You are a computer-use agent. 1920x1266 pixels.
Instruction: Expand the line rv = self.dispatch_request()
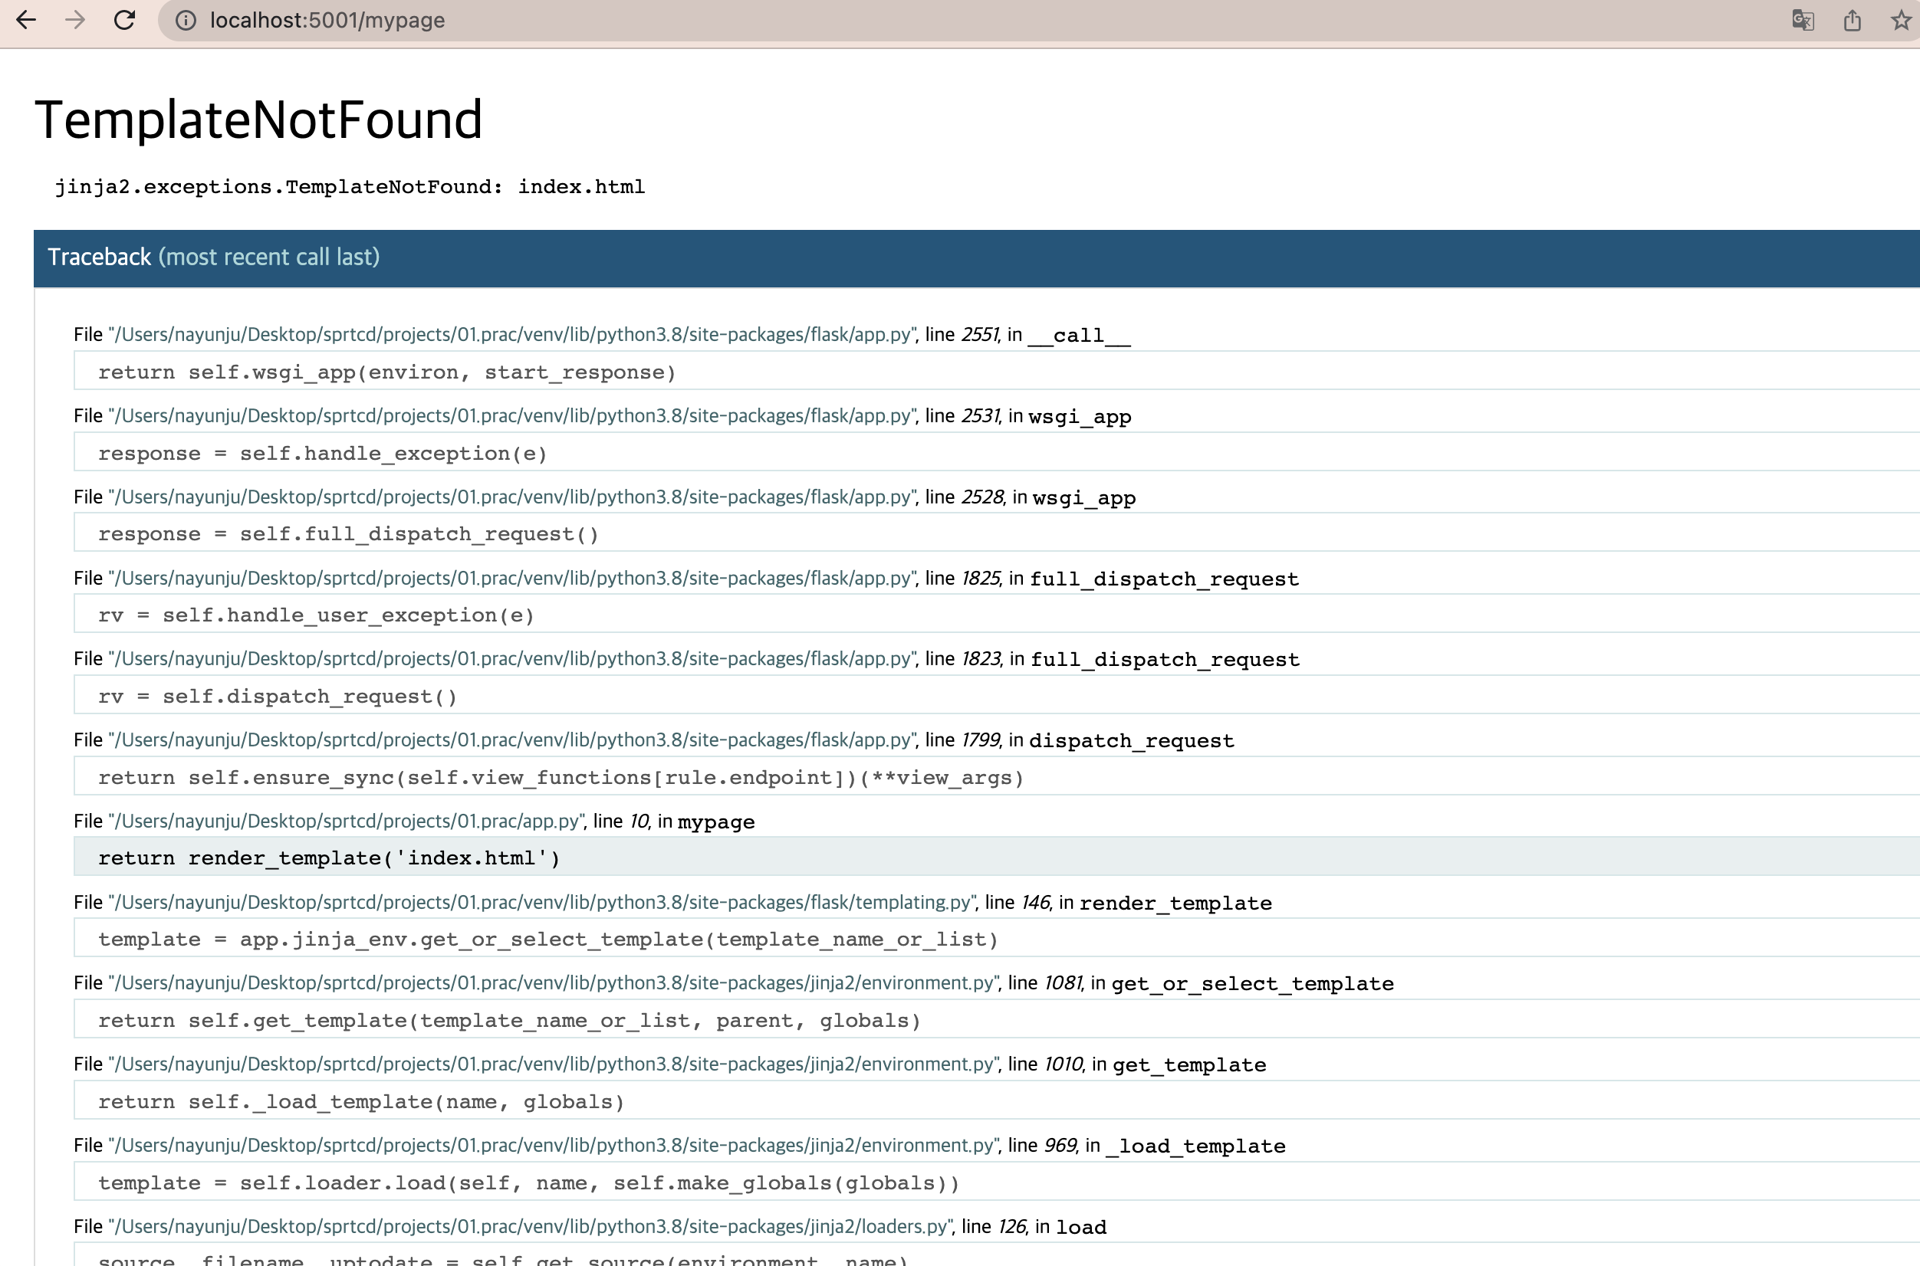(x=997, y=695)
